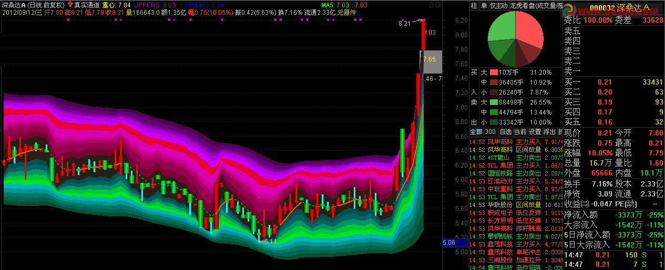Click the 卖五 order row
Screen dimensions: 665x270
click(613, 31)
